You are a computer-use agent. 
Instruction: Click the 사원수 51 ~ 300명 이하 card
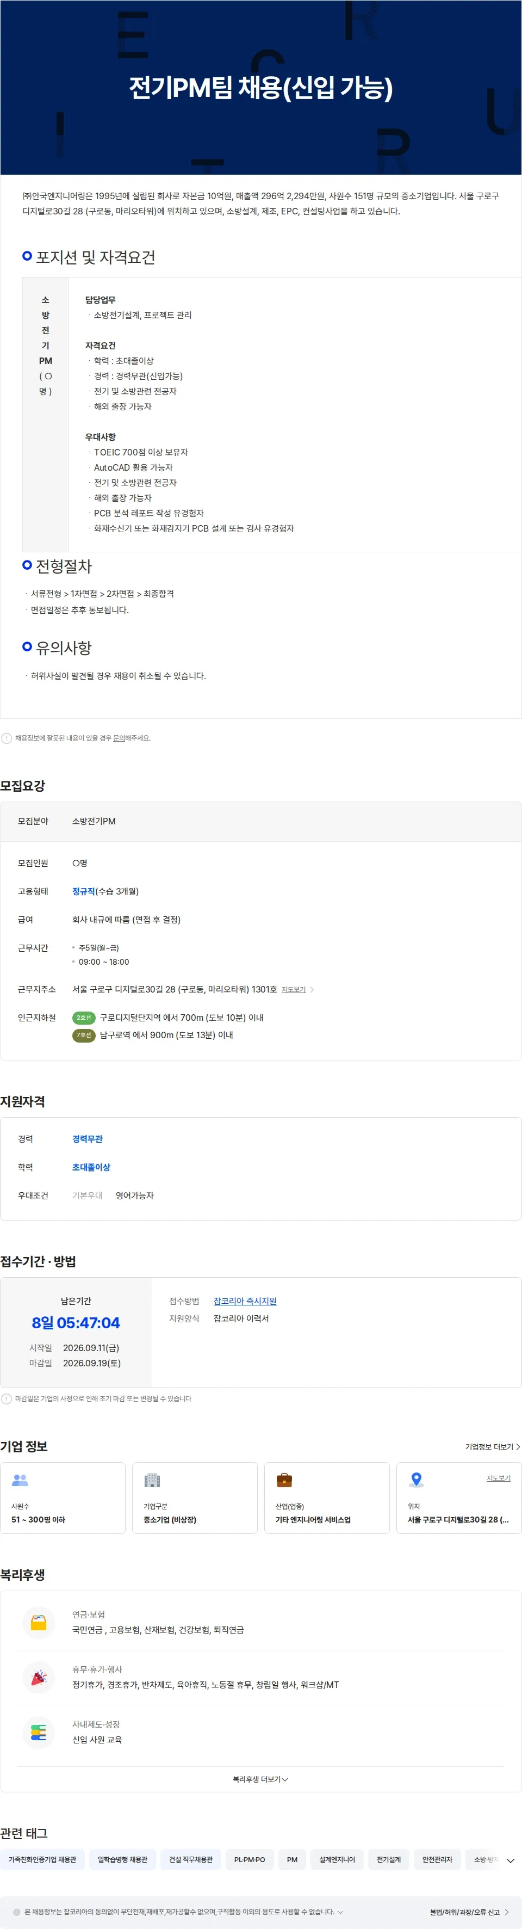[63, 1497]
